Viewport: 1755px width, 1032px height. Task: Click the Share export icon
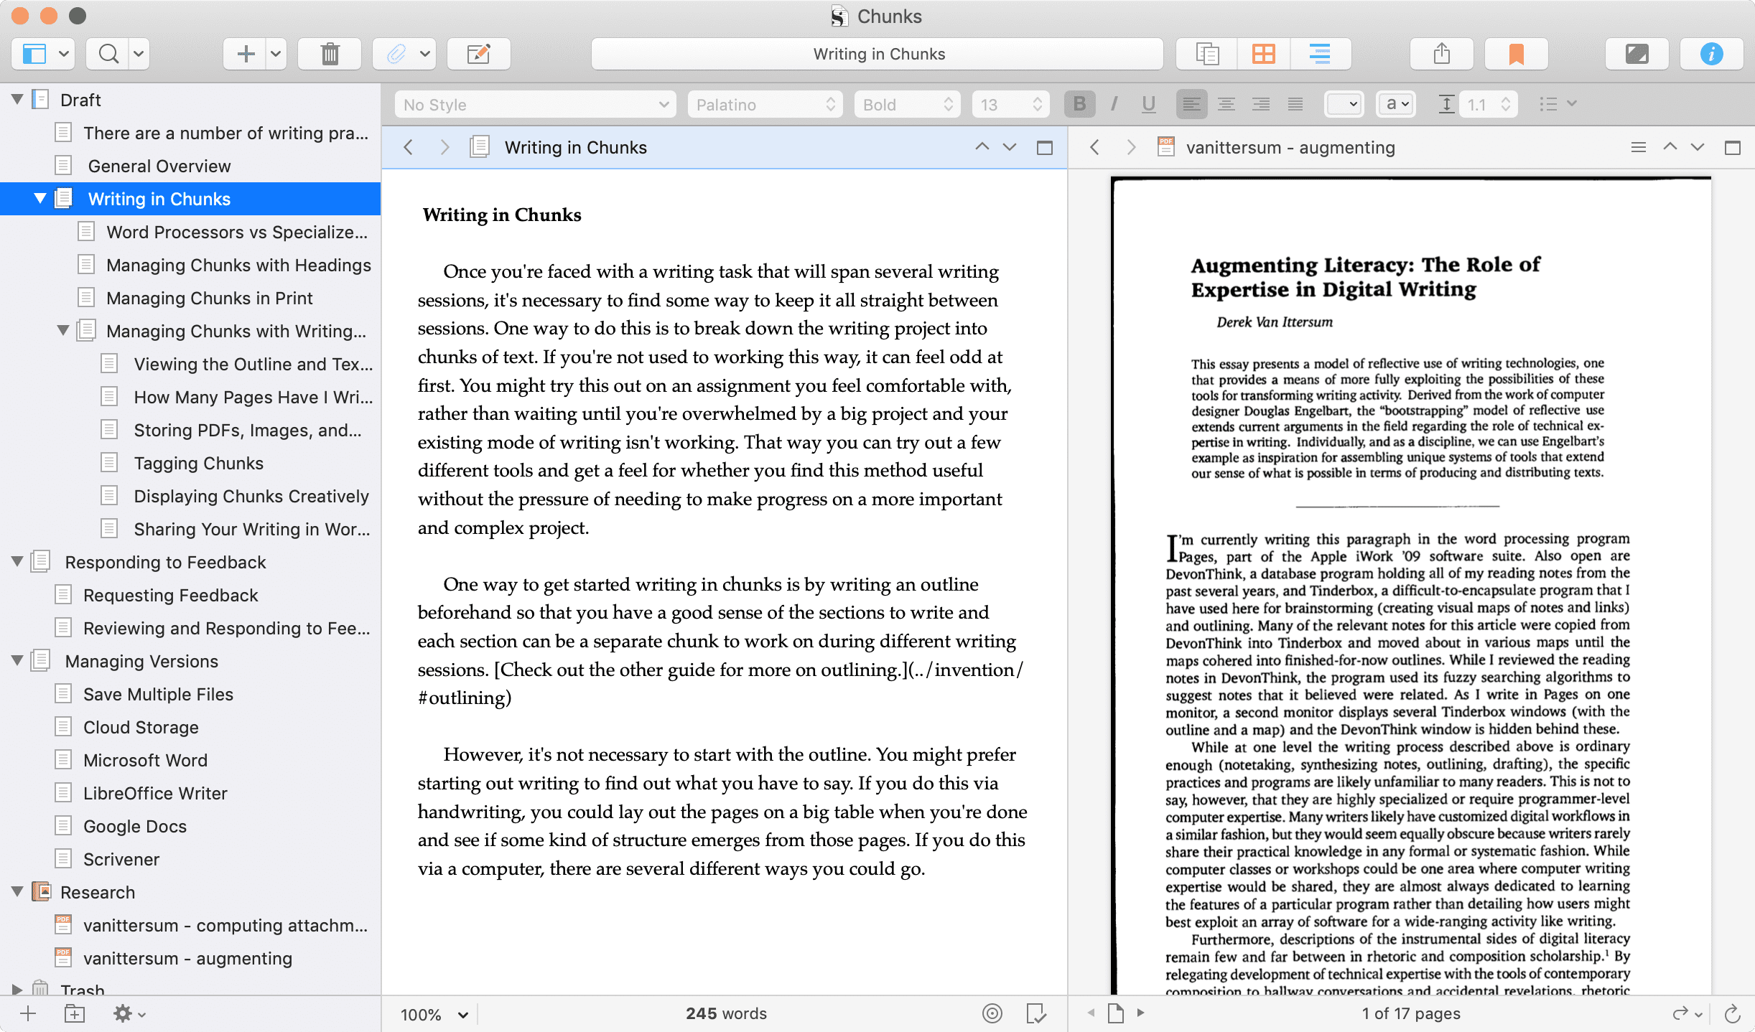point(1441,54)
